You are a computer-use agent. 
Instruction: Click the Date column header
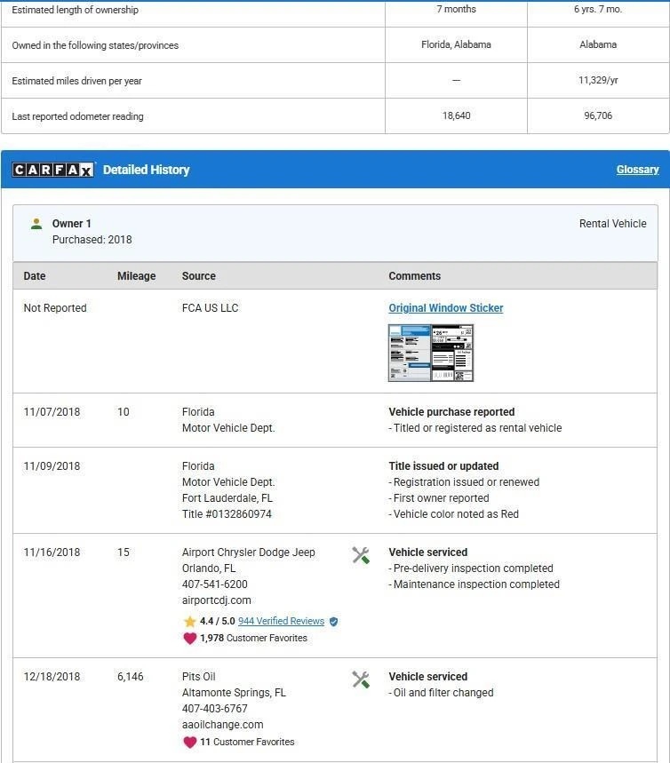(35, 276)
